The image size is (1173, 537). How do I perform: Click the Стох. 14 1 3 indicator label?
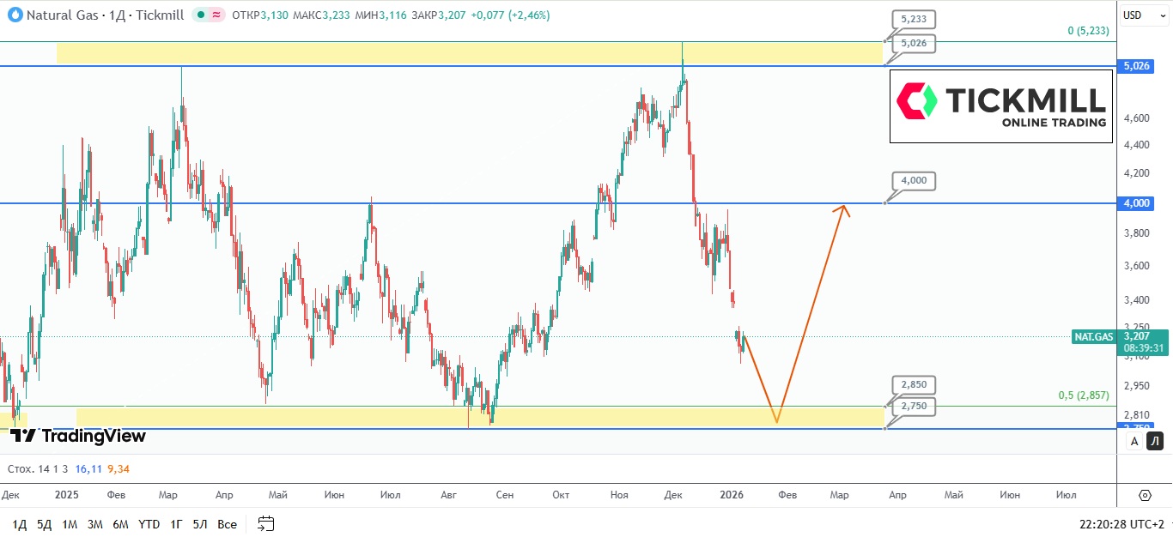pos(38,469)
